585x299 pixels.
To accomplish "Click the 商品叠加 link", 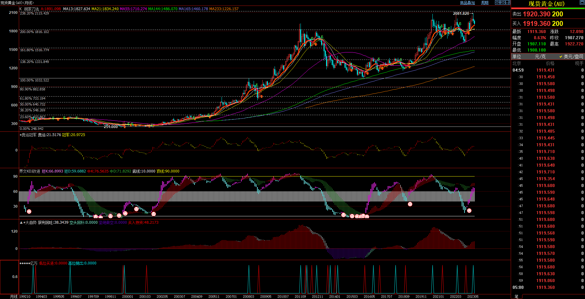I will (x=467, y=3).
